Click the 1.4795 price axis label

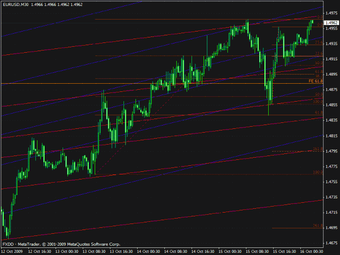[x=331, y=151]
